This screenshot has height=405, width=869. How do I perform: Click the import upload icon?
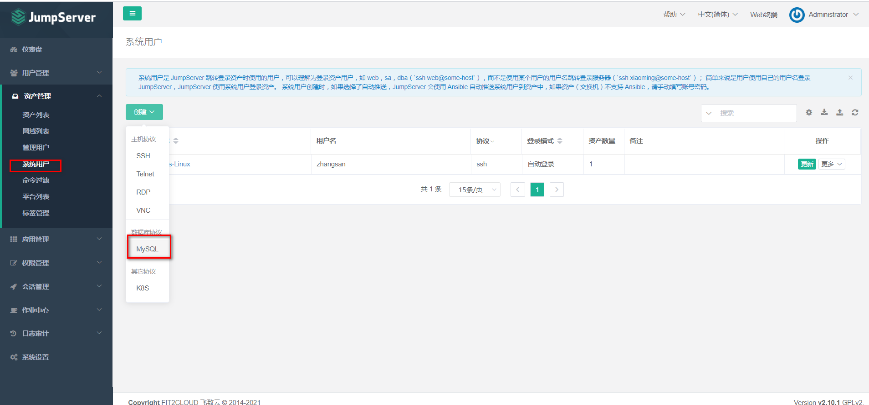click(x=840, y=112)
